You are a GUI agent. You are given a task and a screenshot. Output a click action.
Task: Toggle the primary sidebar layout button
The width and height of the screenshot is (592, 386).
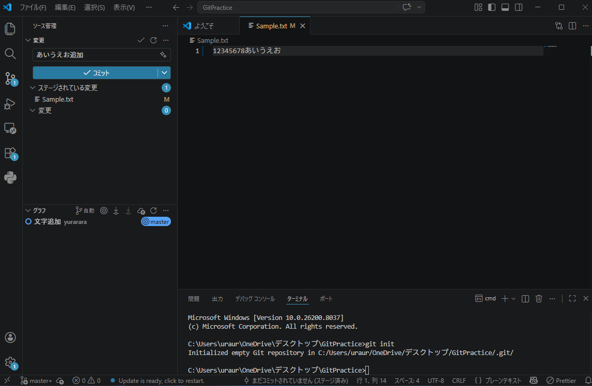pyautogui.click(x=492, y=7)
